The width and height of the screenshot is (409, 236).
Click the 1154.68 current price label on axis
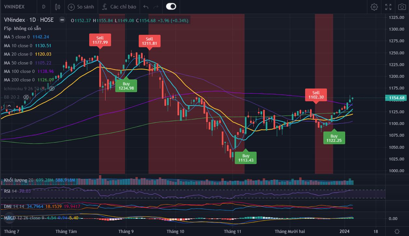[396, 98]
